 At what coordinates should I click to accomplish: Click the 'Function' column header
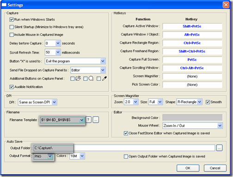pos(143,19)
